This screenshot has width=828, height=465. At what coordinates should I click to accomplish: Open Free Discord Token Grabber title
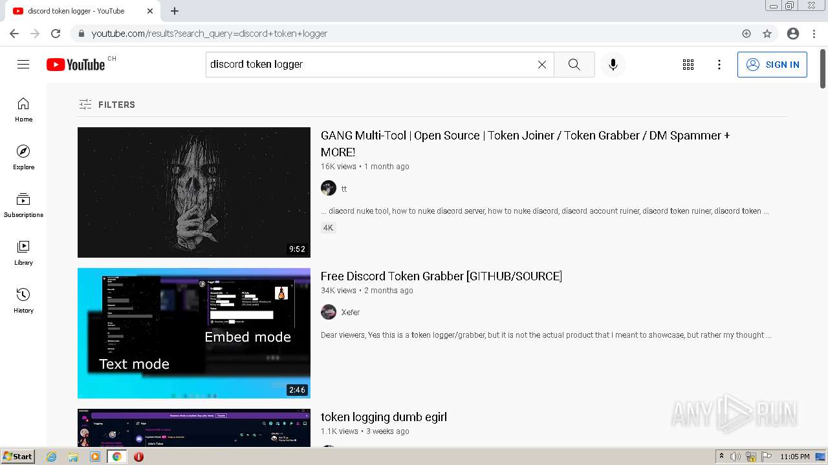point(441,276)
